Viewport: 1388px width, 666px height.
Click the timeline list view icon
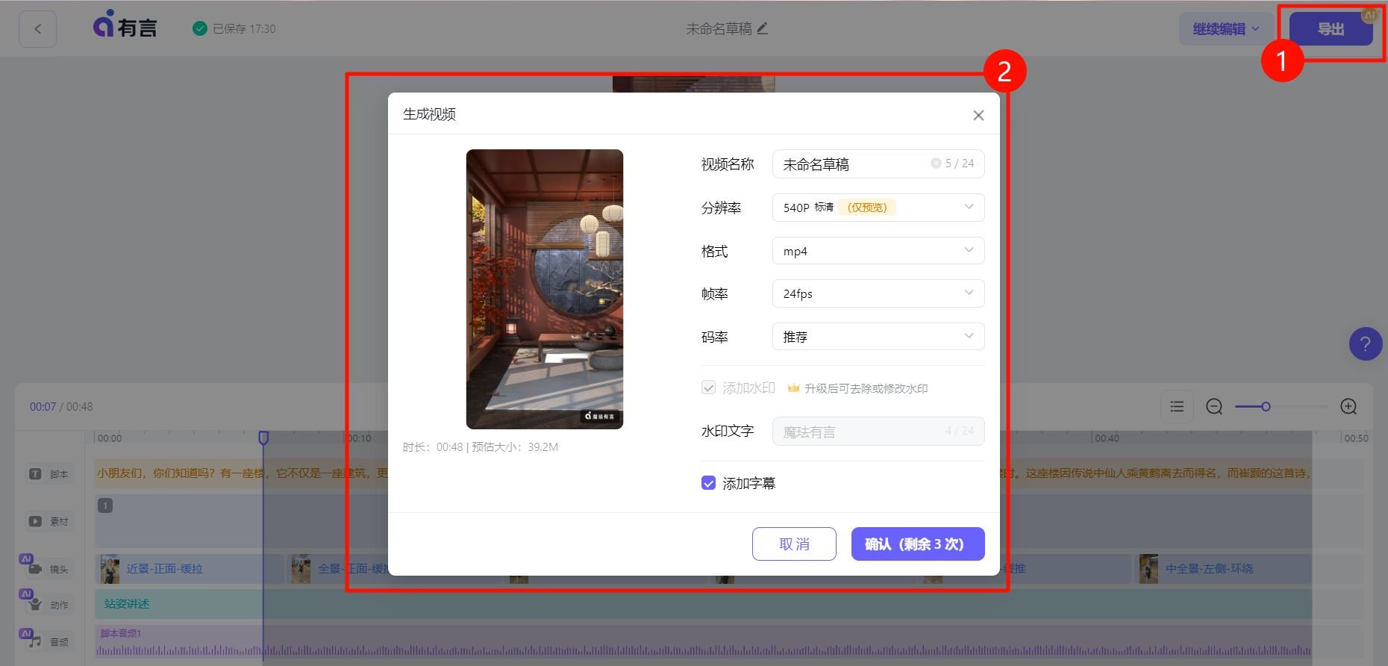pos(1177,407)
